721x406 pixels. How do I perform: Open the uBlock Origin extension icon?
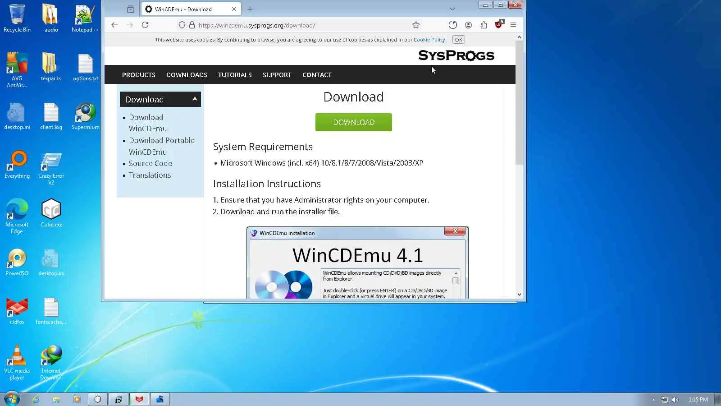point(499,25)
